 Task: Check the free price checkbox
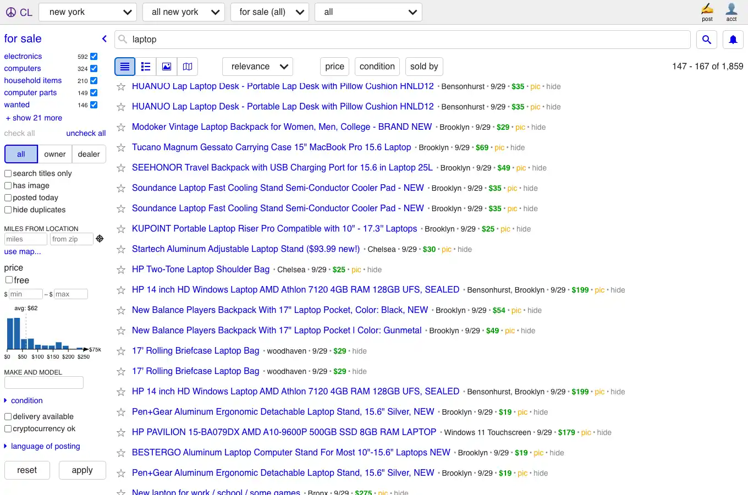tap(9, 280)
